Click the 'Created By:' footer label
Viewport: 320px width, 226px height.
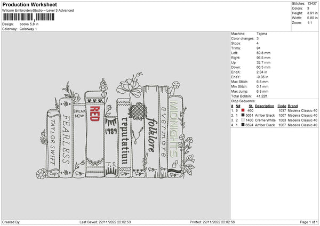point(11,222)
